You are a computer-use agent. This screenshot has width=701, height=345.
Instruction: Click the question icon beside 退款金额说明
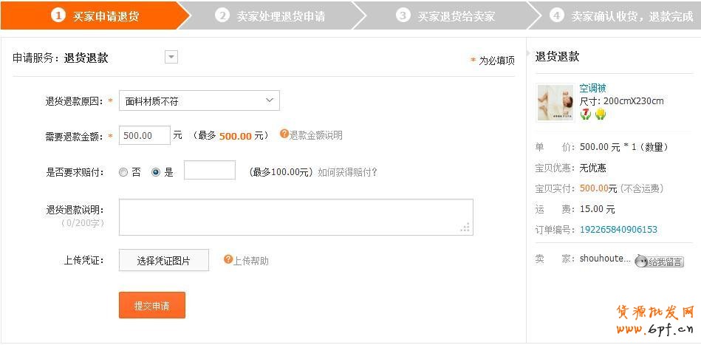tap(284, 134)
